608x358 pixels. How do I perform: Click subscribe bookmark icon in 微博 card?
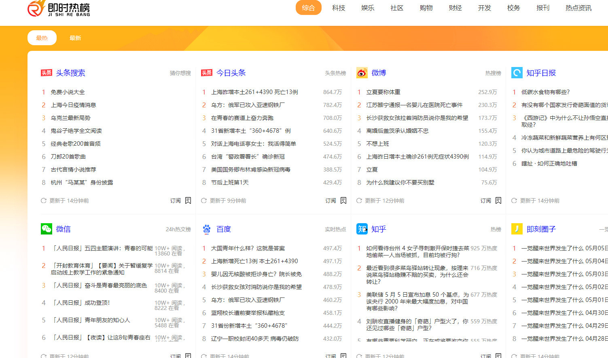click(498, 201)
